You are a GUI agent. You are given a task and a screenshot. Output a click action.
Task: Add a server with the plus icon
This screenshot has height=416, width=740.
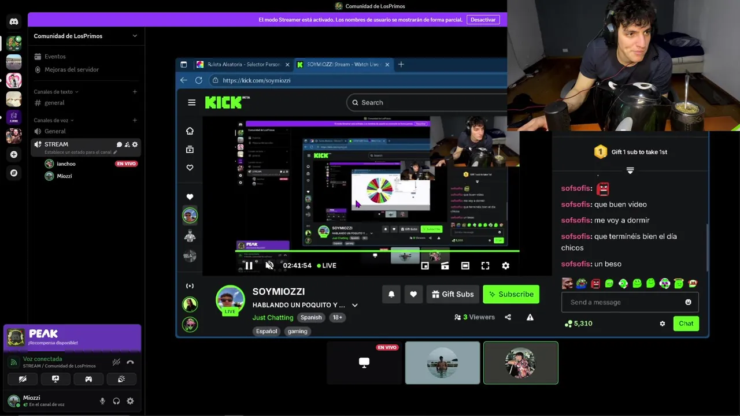14,154
